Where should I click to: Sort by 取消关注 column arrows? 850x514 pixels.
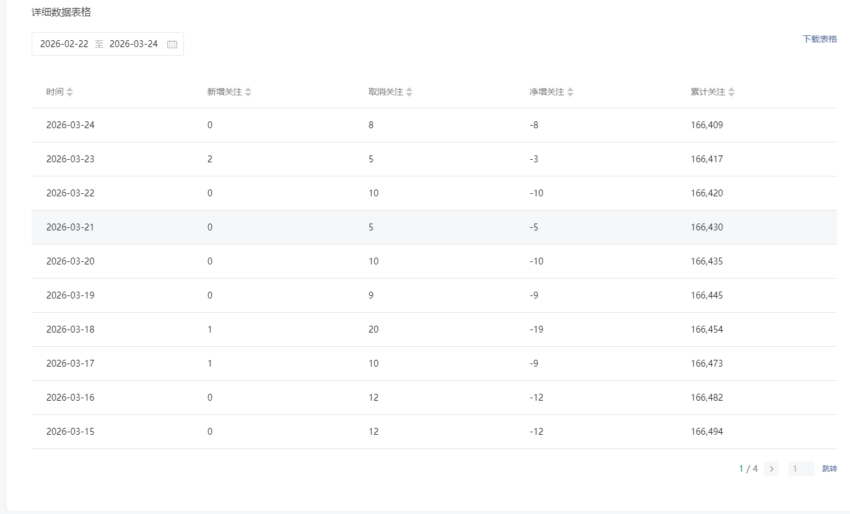410,92
